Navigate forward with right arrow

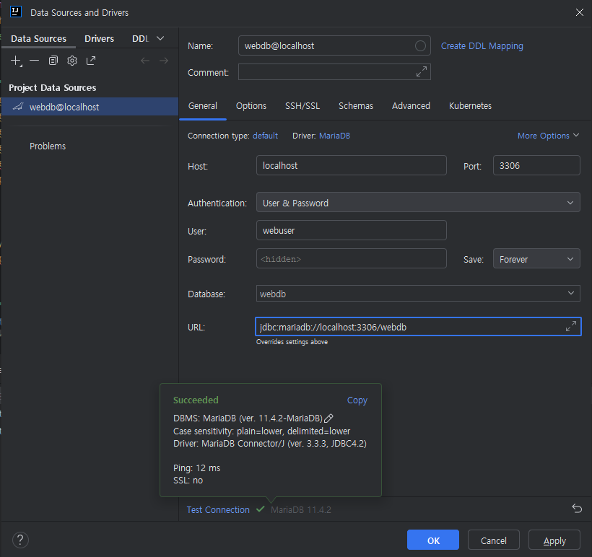[x=164, y=61]
